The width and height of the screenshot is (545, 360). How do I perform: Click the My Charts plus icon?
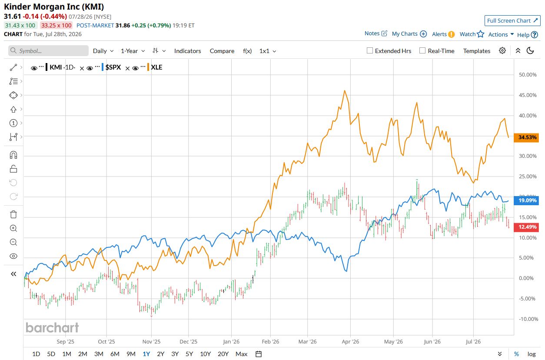423,34
